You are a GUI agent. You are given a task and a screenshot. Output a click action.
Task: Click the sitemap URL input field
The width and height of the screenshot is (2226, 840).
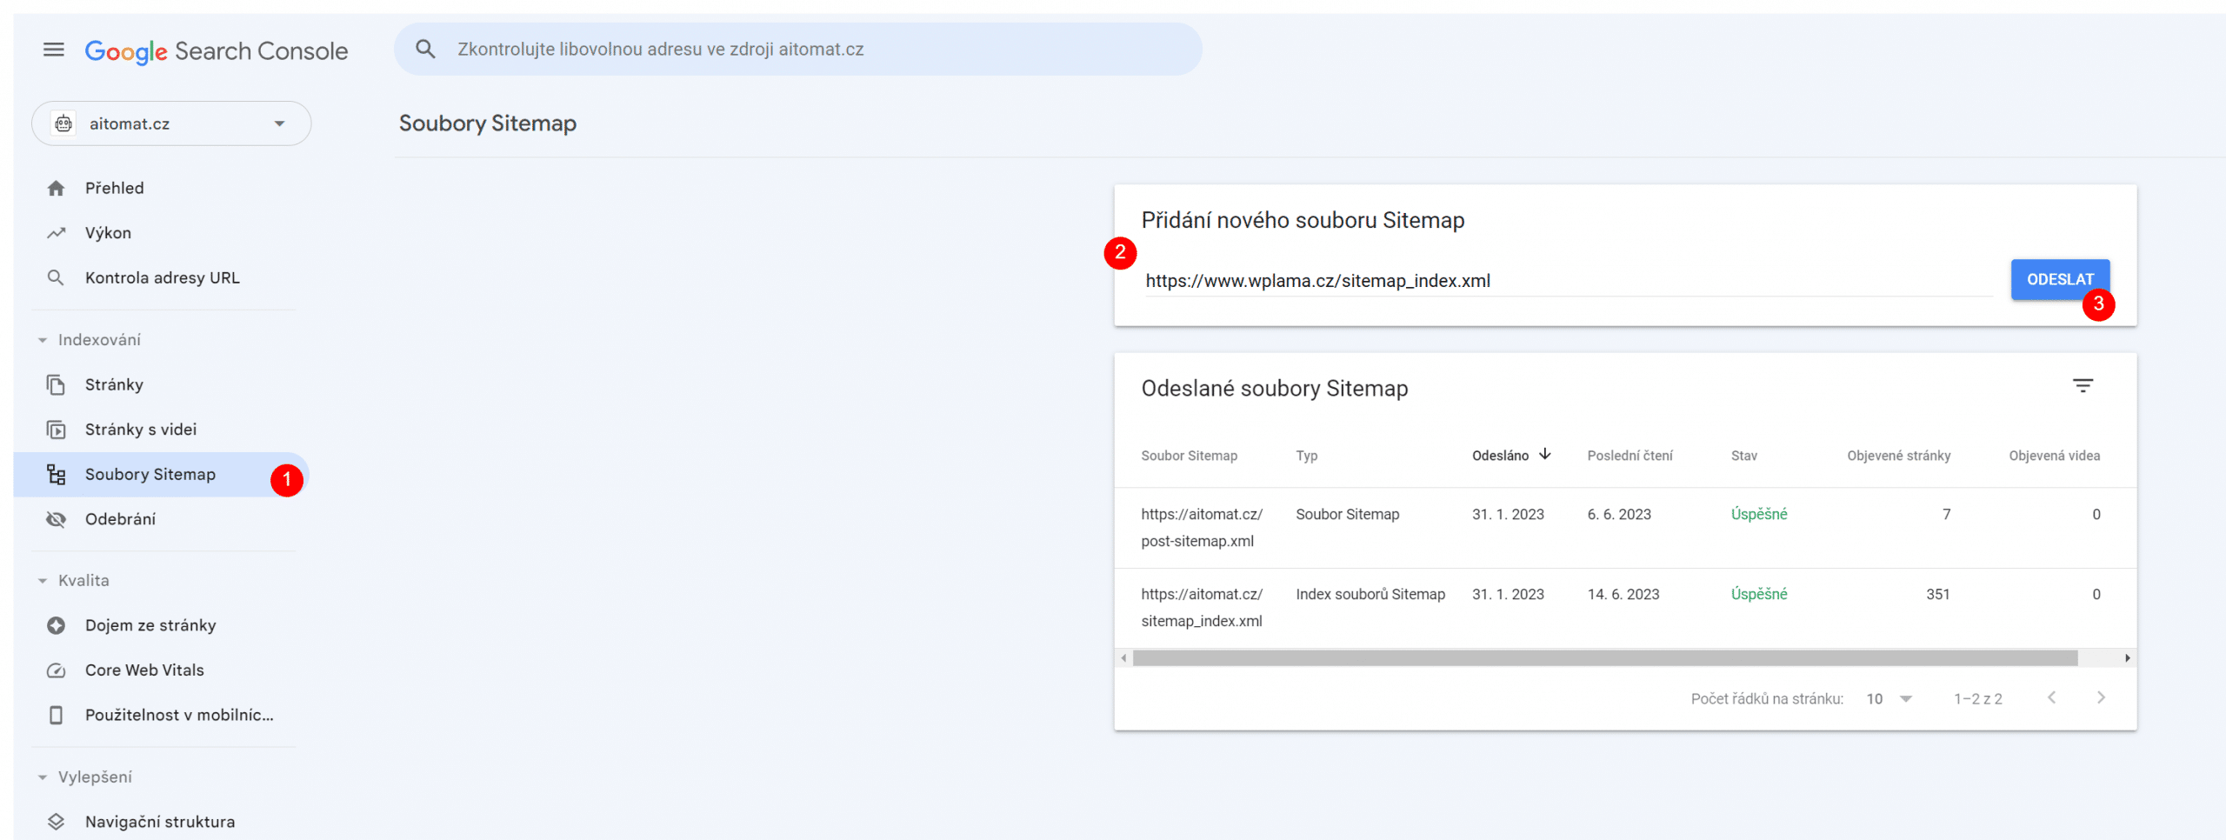[x=1569, y=281]
